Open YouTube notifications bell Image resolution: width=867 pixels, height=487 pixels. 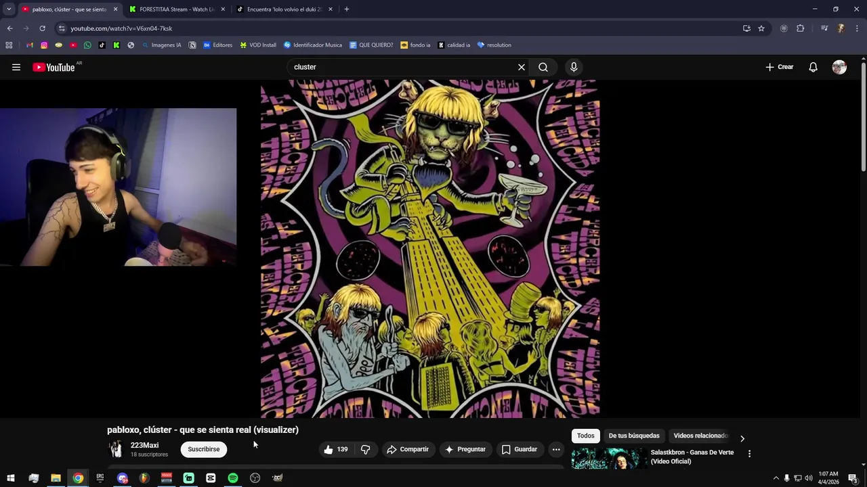tap(813, 67)
